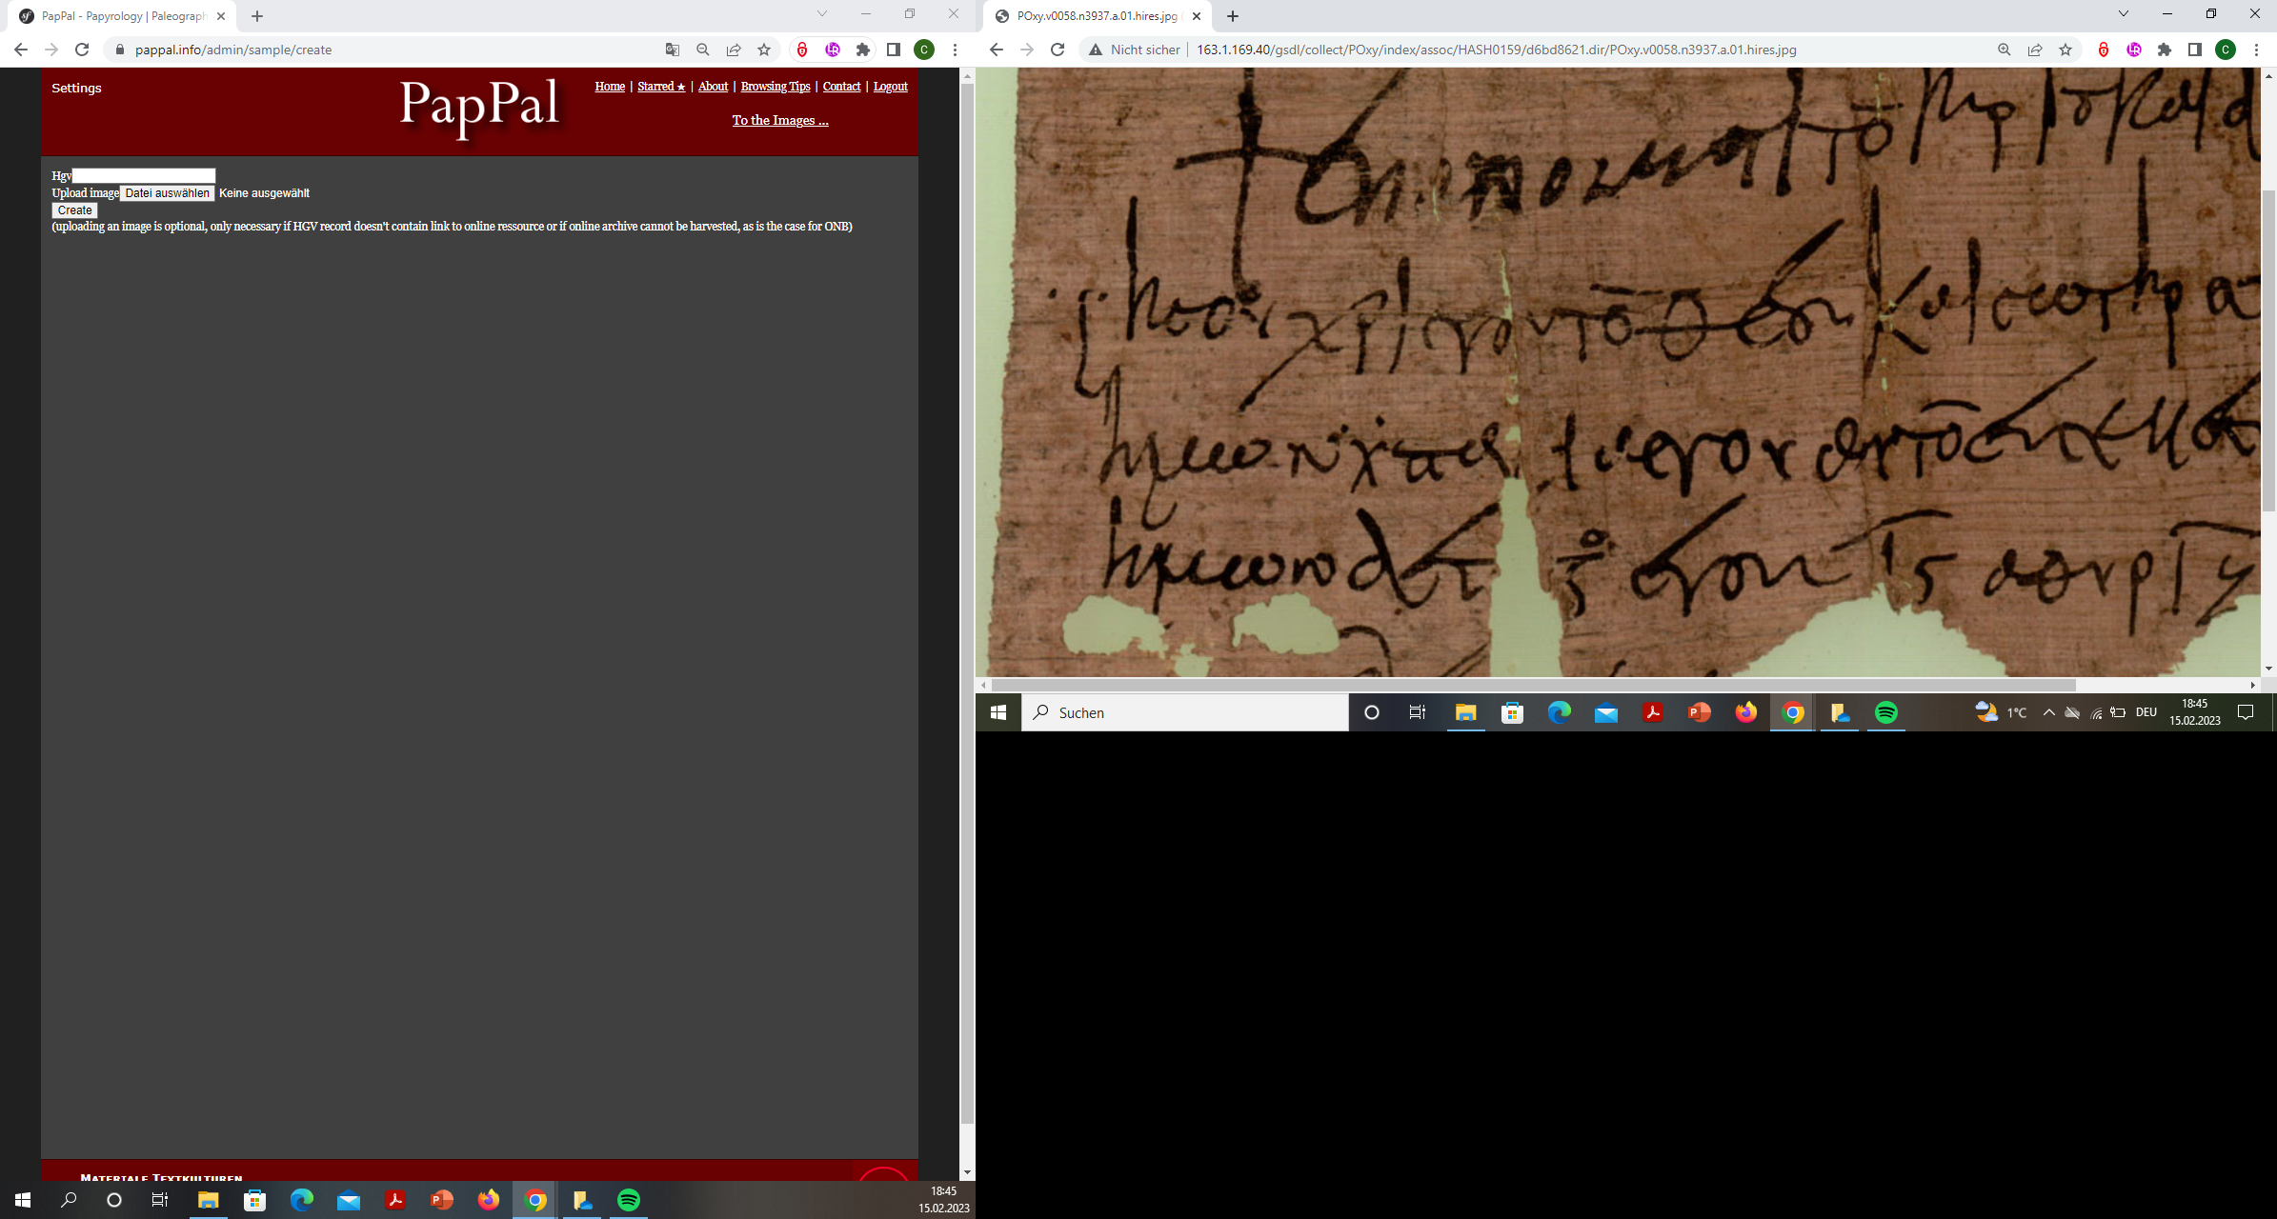Open zoom control in POxy image window
The width and height of the screenshot is (2277, 1219).
coord(2005,50)
